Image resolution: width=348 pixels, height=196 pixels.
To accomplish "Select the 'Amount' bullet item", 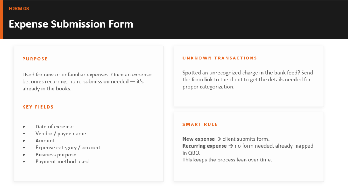I will [x=45, y=141].
